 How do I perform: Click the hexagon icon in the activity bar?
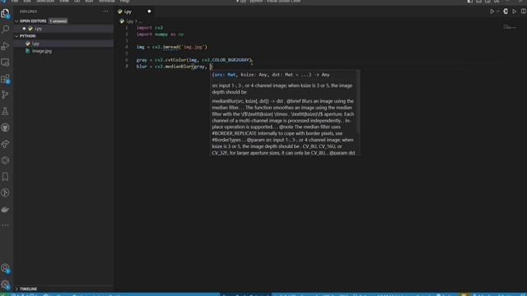coord(6,160)
